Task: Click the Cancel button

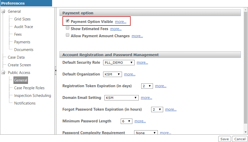Action: click(240, 139)
